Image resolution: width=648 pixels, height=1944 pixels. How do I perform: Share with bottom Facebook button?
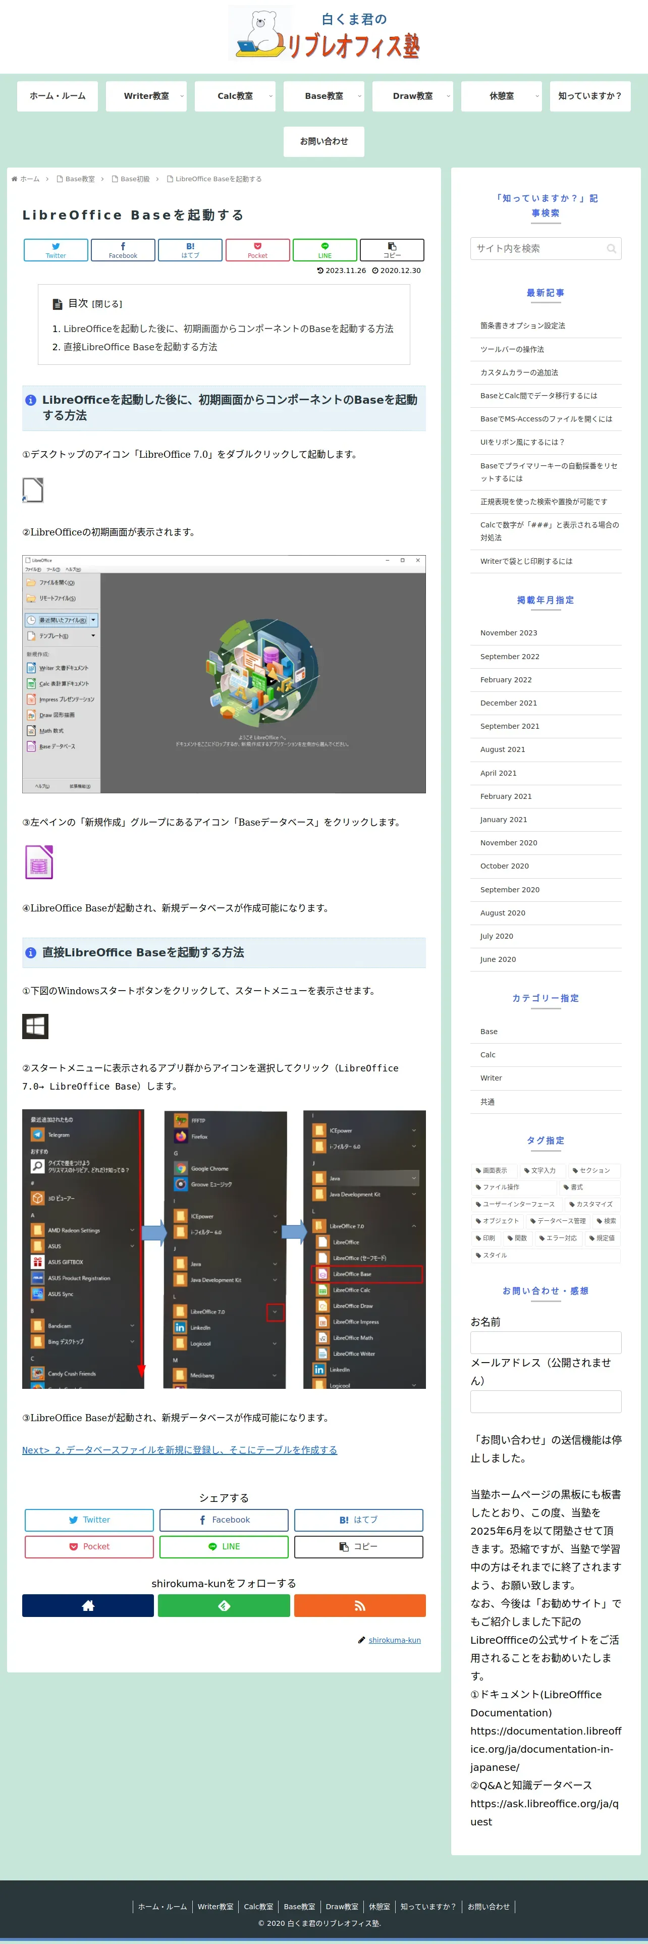point(224,1520)
